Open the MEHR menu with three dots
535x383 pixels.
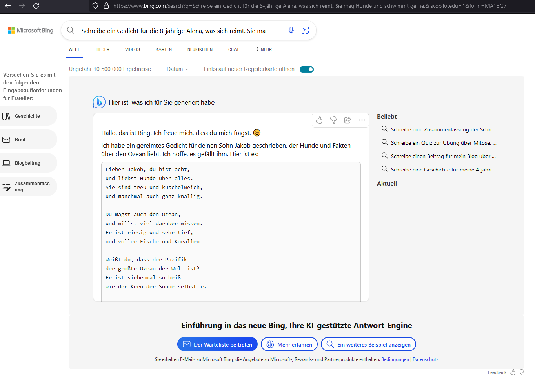pyautogui.click(x=264, y=49)
